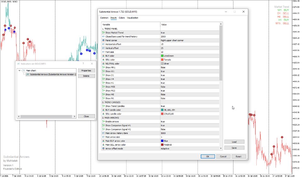Click Close button in Indicators window

click(86, 116)
